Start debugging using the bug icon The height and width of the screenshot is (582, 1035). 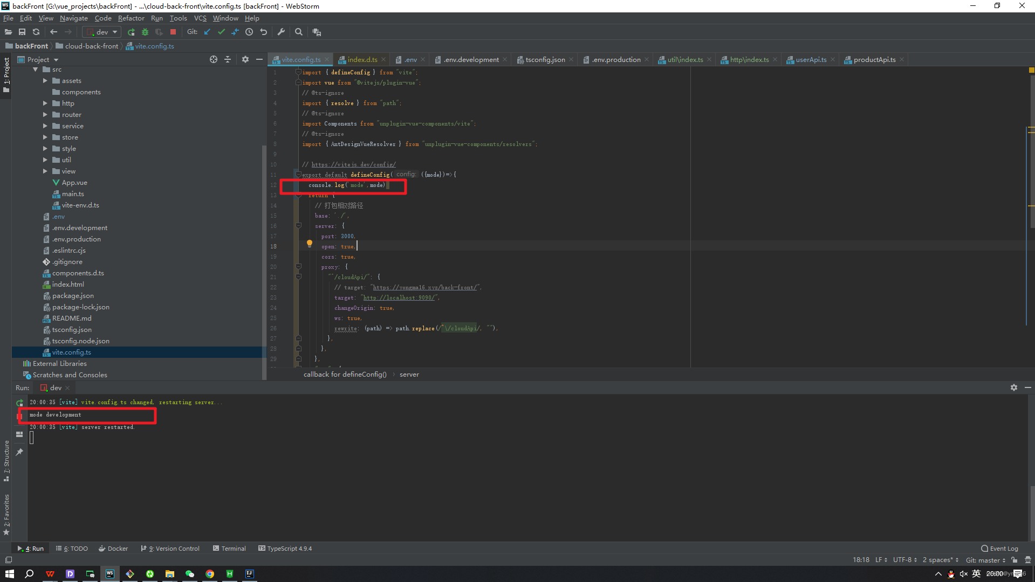click(145, 32)
